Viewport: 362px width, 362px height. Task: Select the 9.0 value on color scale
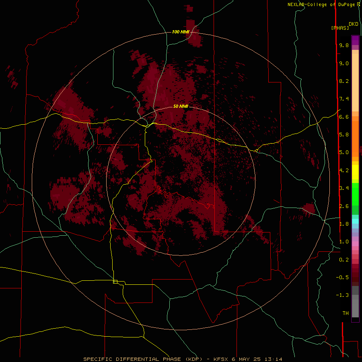point(344,63)
